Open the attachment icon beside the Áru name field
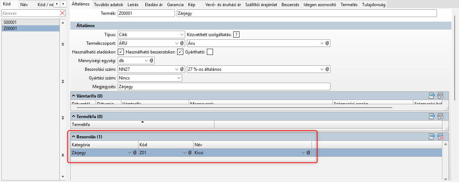Viewport: 459px width, 182px height. pyautogui.click(x=327, y=43)
